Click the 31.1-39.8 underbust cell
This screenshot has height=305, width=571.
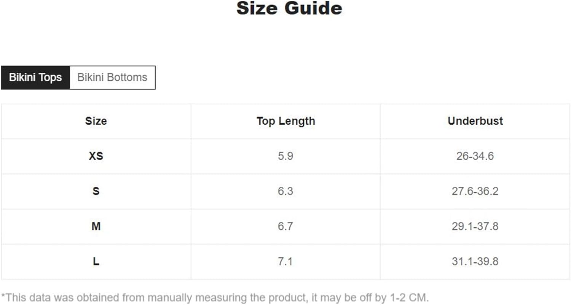(475, 262)
